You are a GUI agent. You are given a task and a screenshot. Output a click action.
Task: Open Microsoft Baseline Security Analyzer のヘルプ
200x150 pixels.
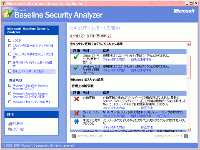[30, 87]
